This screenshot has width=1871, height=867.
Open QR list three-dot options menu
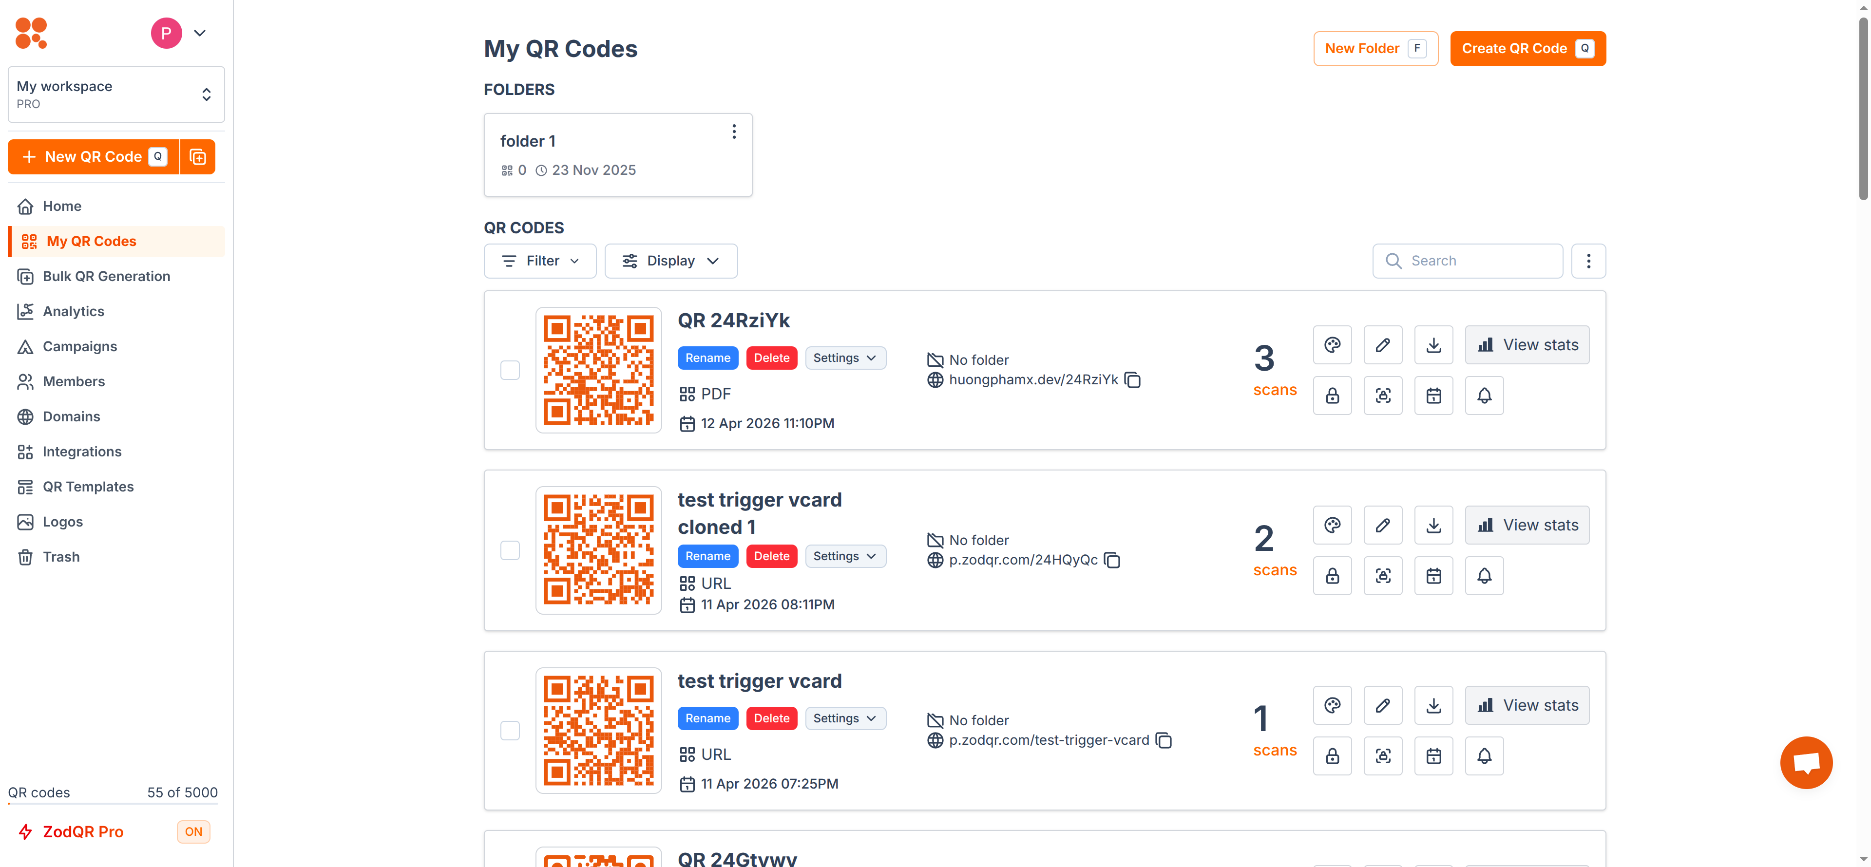click(x=1588, y=261)
